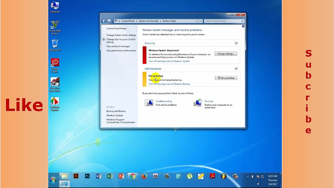The width and height of the screenshot is (334, 188).
Task: Collapse the Maintenance section chevron
Action: (236, 69)
